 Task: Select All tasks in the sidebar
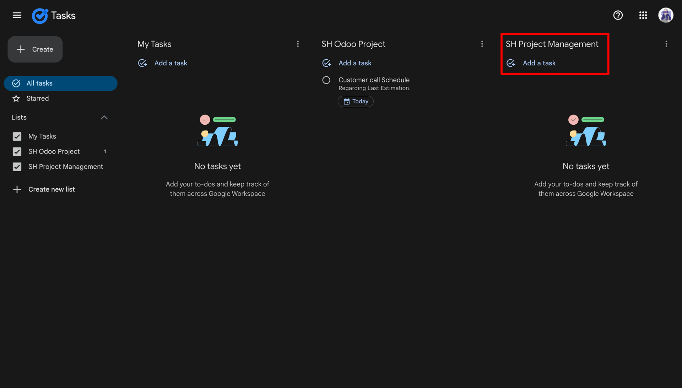tap(60, 83)
